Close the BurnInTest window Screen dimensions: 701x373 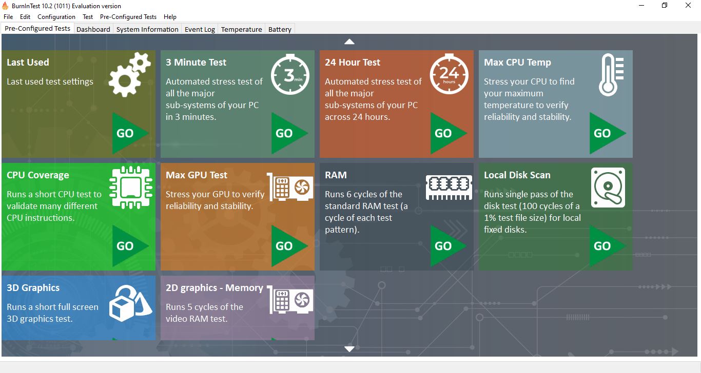pyautogui.click(x=688, y=6)
